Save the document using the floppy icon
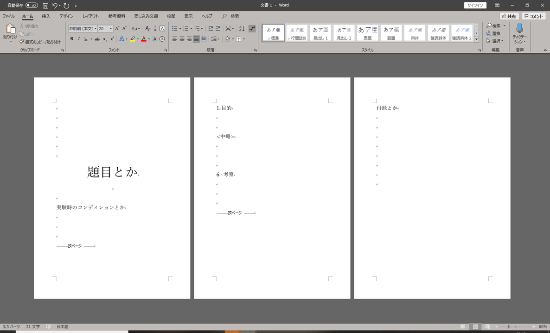550x333 pixels. coord(45,6)
